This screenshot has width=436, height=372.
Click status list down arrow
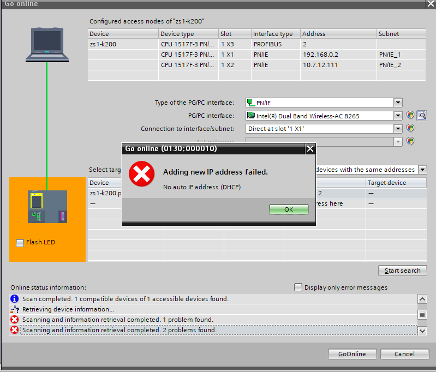click(x=422, y=331)
